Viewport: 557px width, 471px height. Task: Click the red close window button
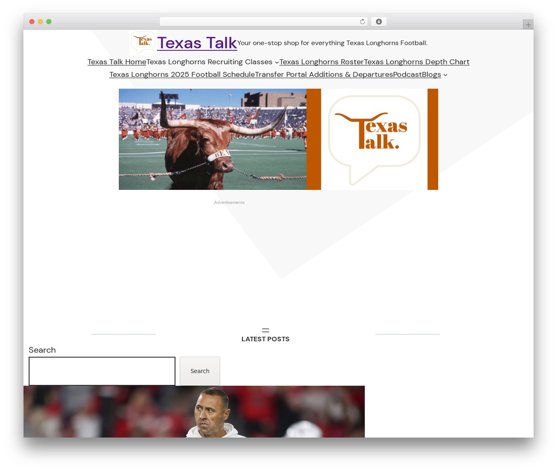tap(32, 22)
